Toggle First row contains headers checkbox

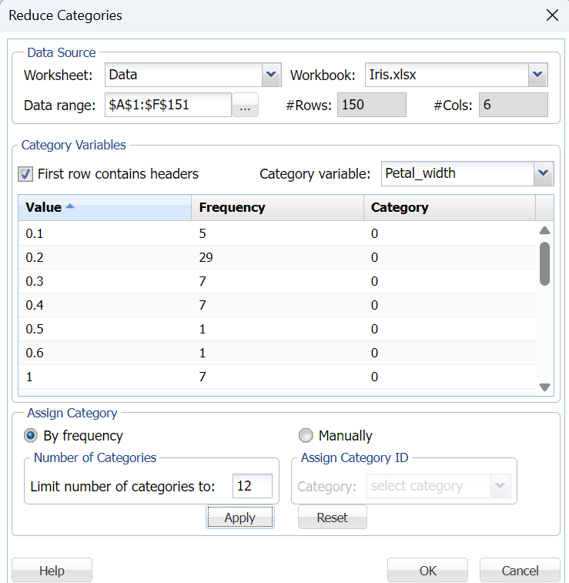click(x=26, y=174)
